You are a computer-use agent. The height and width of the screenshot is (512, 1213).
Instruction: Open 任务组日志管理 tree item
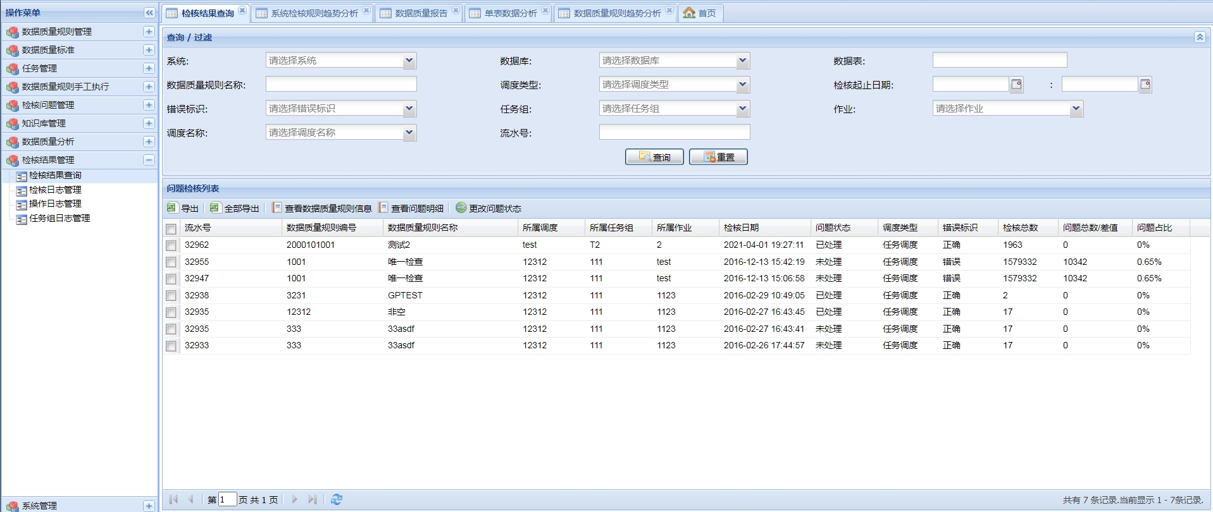click(59, 218)
